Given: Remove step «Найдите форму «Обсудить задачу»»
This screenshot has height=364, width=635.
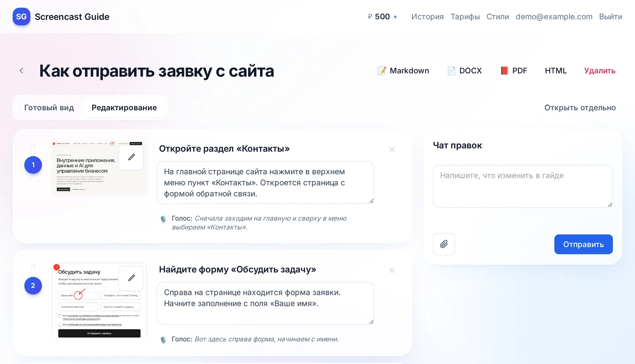Looking at the screenshot, I should [392, 270].
